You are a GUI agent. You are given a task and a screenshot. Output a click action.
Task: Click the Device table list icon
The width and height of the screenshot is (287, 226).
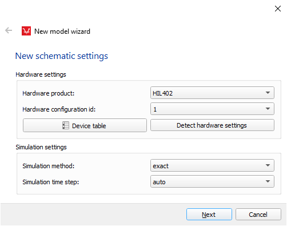(66, 125)
